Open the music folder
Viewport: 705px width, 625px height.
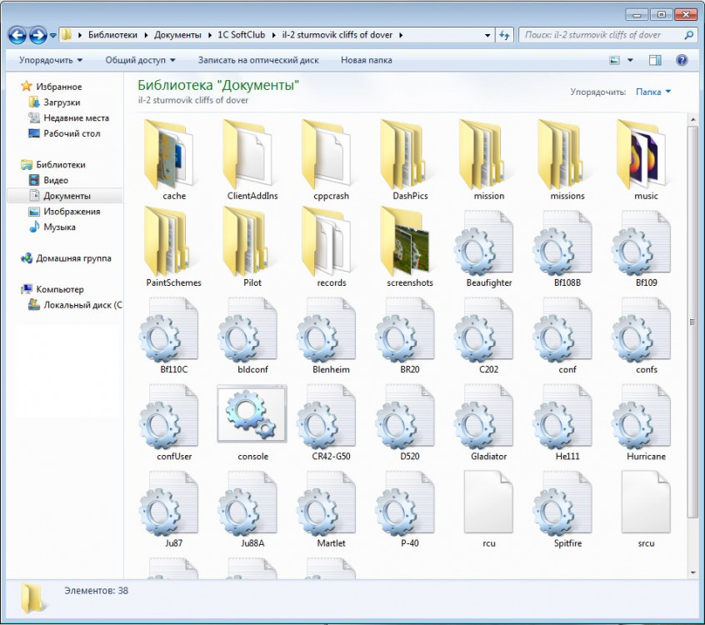click(646, 157)
